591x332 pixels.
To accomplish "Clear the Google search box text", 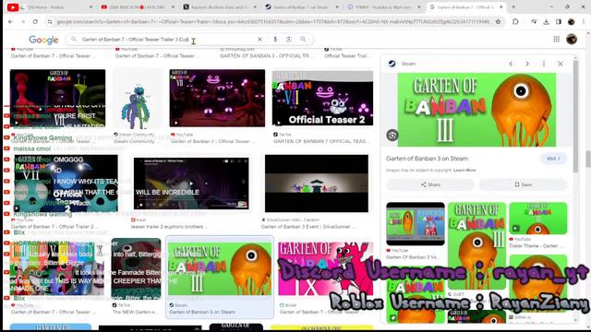I will click(x=259, y=39).
